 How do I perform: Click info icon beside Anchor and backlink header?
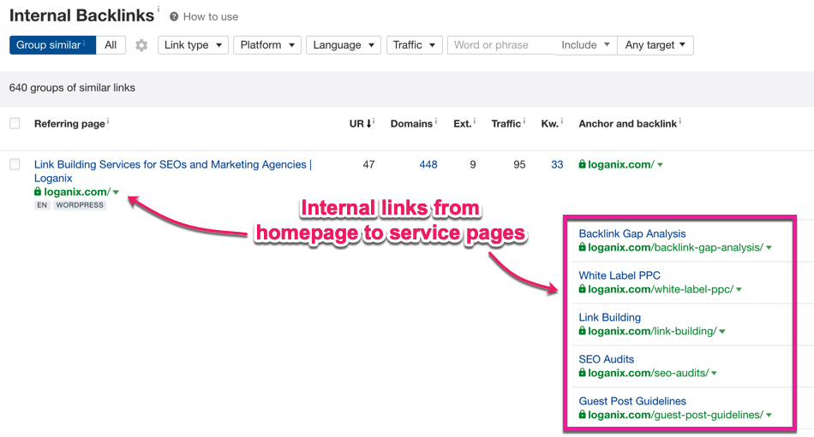point(680,121)
